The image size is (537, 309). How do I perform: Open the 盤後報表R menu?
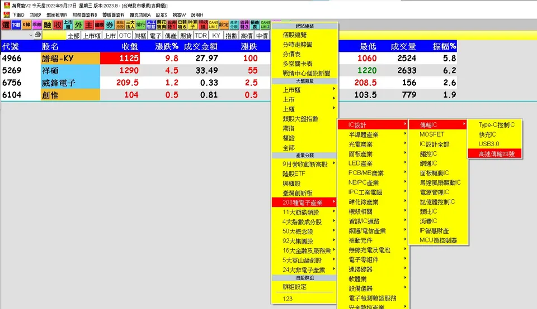point(57,15)
